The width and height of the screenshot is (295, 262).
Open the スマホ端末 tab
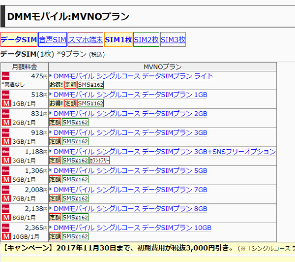[x=86, y=39]
